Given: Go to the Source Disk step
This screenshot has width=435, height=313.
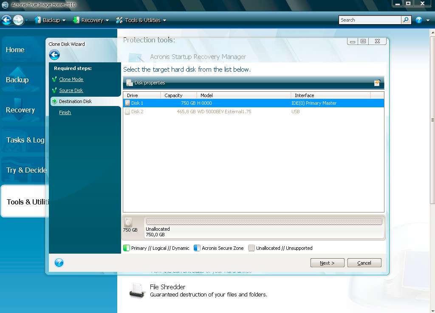Looking at the screenshot, I should click(x=71, y=90).
